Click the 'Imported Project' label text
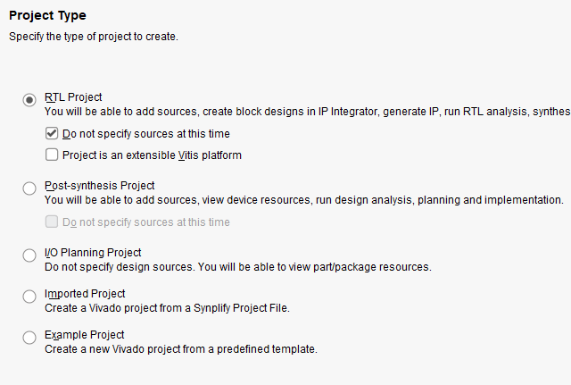The image size is (571, 385). 85,294
